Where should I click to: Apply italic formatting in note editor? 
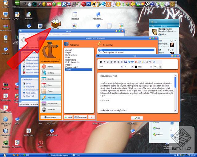[x=104, y=62]
